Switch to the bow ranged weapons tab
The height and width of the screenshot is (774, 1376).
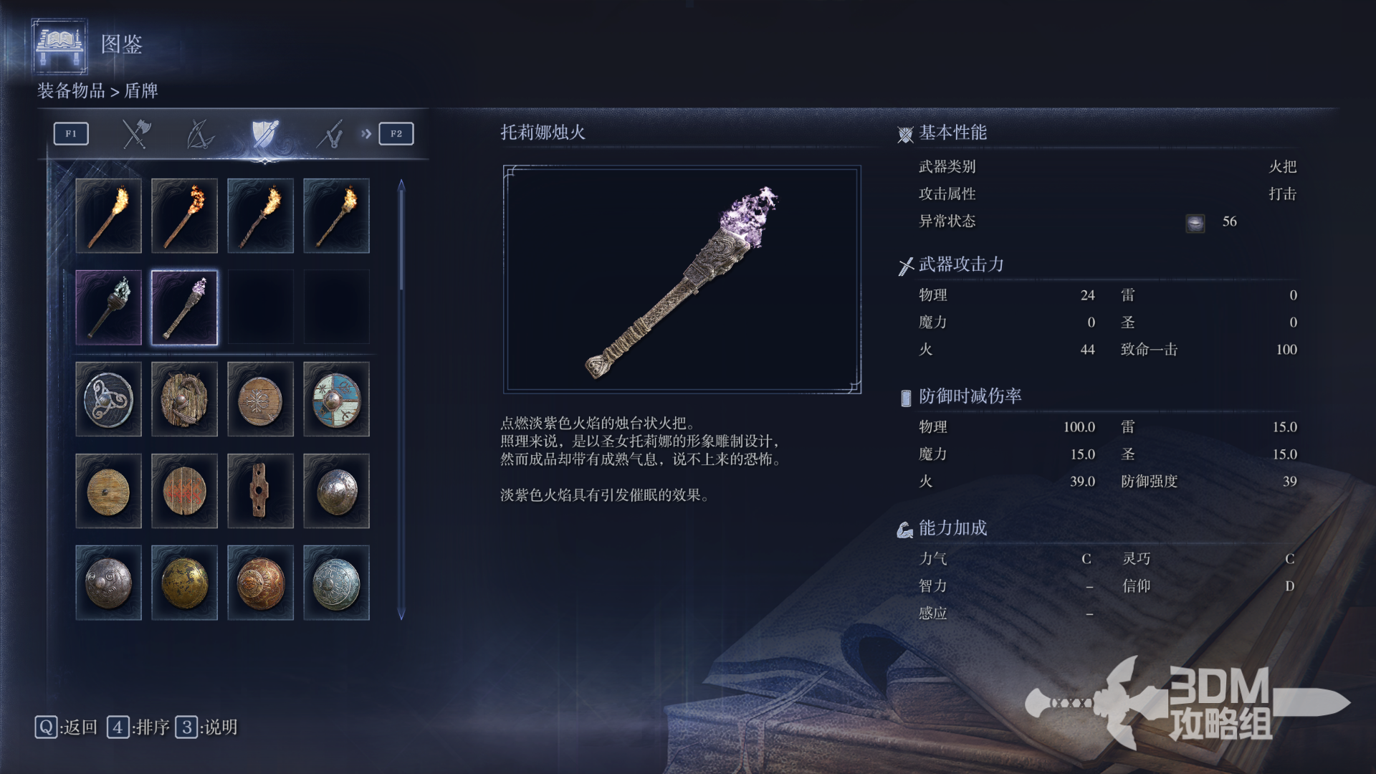[x=200, y=134]
